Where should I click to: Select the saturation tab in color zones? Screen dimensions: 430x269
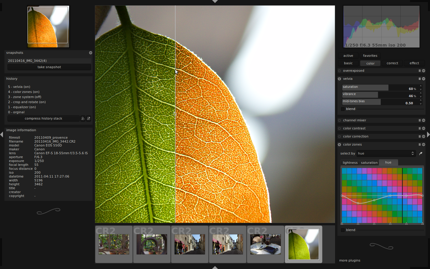tap(369, 163)
